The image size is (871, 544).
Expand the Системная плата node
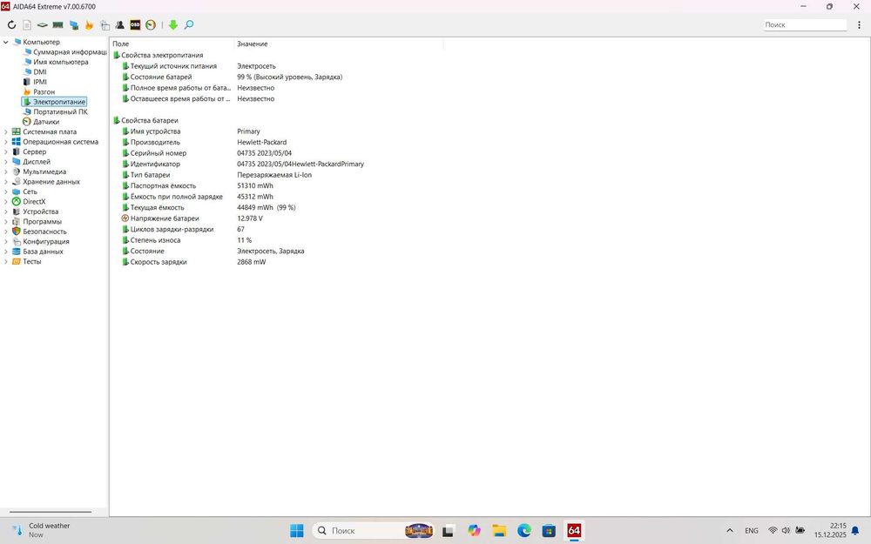5,132
